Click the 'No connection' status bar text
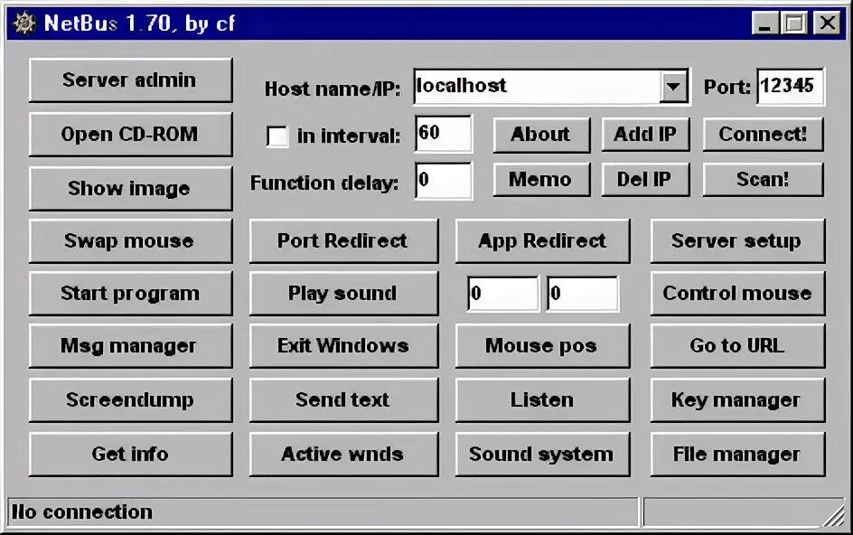853x535 pixels. click(82, 512)
